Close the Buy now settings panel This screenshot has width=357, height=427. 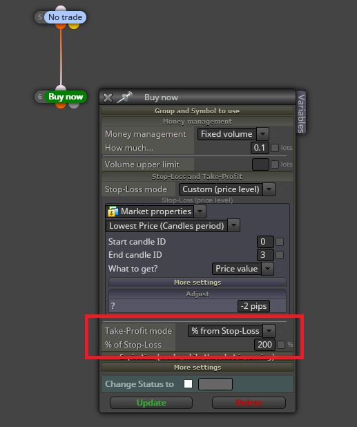pos(108,97)
